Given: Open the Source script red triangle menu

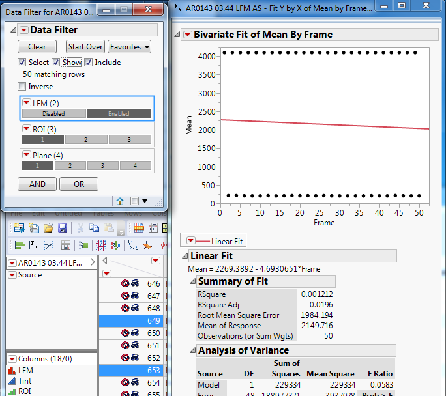Looking at the screenshot, I should (x=12, y=275).
